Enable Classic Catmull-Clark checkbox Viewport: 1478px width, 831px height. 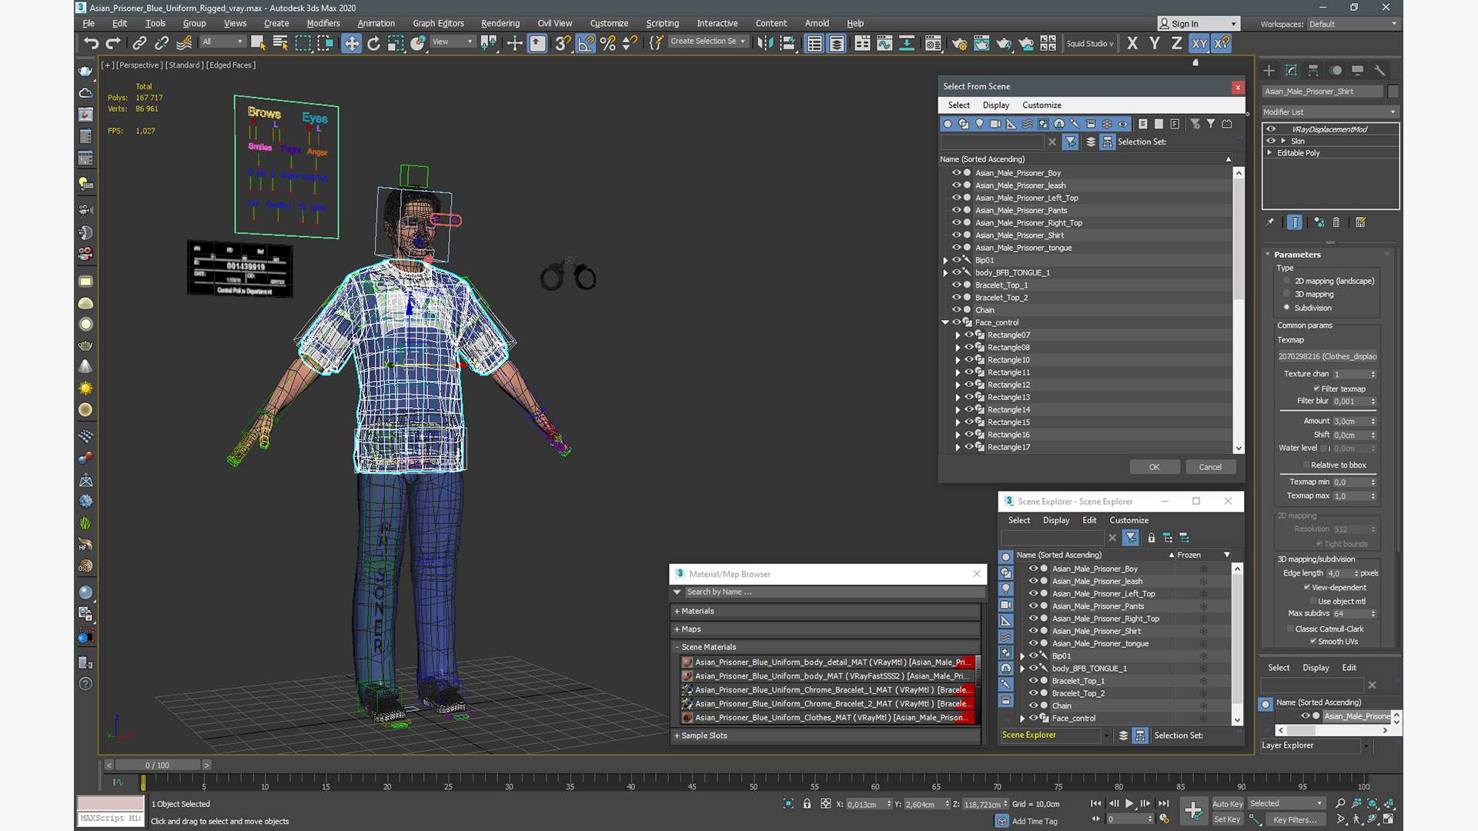coord(1290,629)
